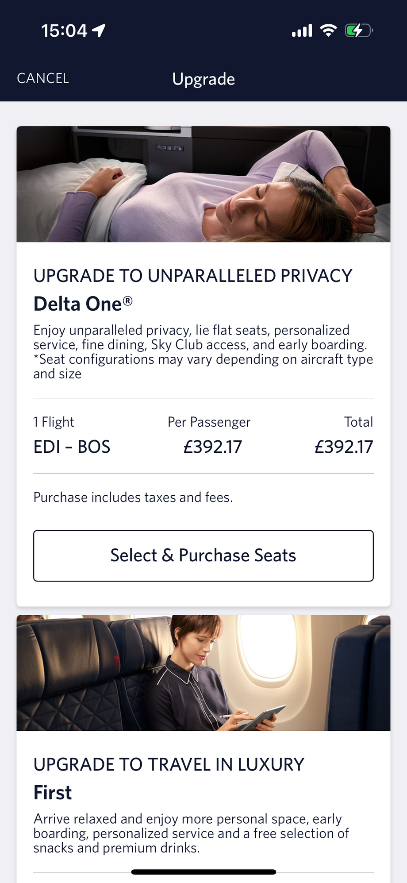Tap the Upgrade page title
The image size is (407, 883).
[203, 79]
